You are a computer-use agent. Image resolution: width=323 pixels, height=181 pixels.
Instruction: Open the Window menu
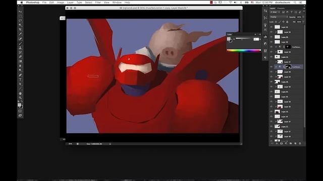(x=117, y=3)
